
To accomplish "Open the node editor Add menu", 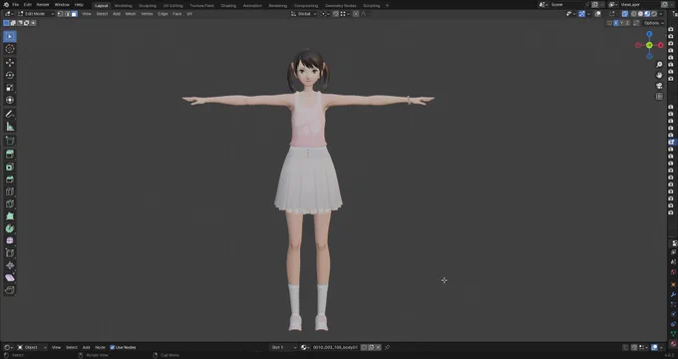I will [x=86, y=347].
